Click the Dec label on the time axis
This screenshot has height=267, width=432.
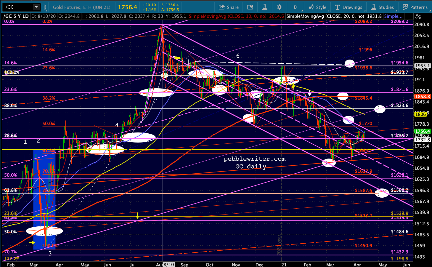(259, 265)
